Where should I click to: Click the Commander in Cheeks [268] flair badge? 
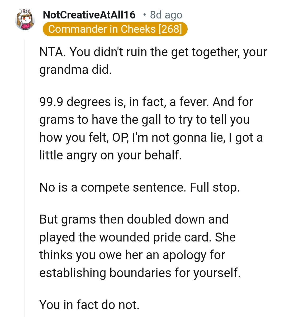[x=115, y=29]
